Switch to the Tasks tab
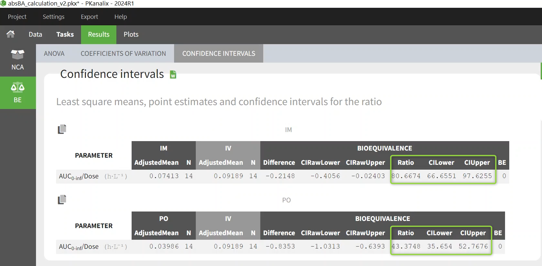542x266 pixels. (x=65, y=34)
